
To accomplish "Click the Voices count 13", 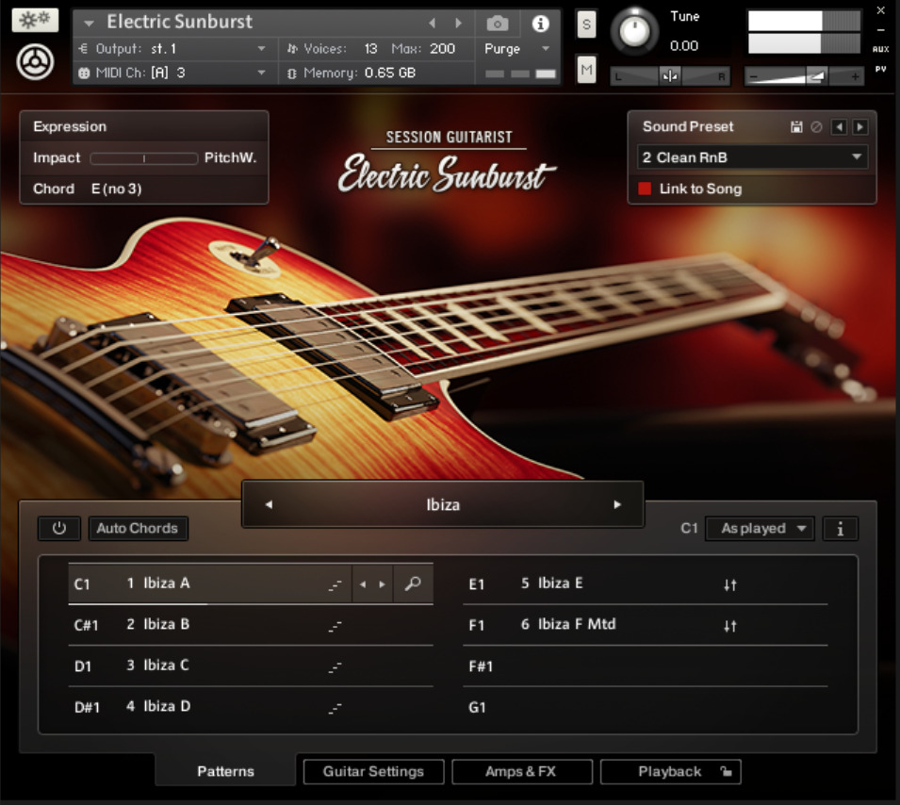I will click(x=370, y=49).
